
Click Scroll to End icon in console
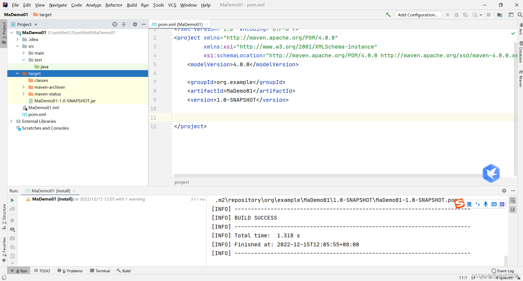tap(513, 210)
